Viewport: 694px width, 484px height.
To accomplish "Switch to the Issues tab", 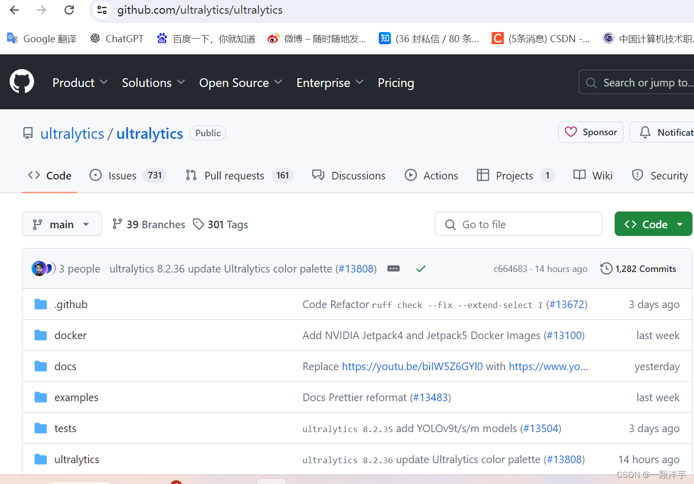I will point(128,175).
